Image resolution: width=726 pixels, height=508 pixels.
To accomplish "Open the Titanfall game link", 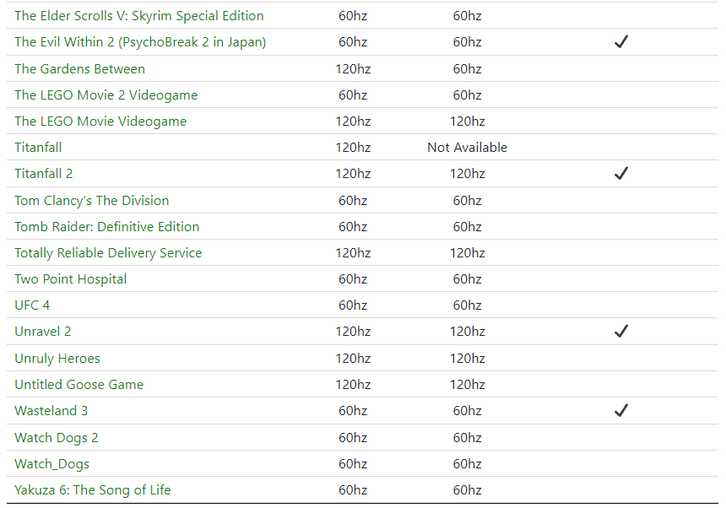I will coord(38,148).
